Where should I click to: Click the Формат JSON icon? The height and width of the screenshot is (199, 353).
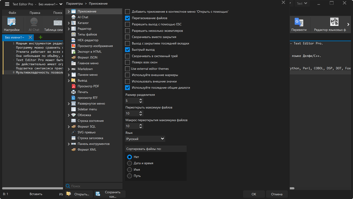point(74,57)
